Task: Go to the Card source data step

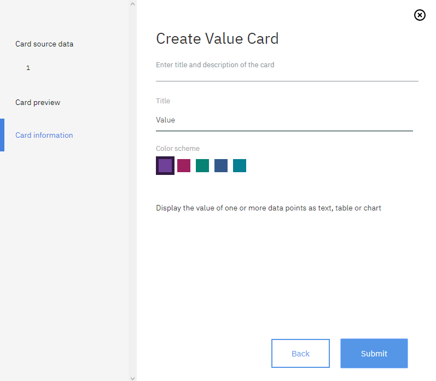Action: 44,44
